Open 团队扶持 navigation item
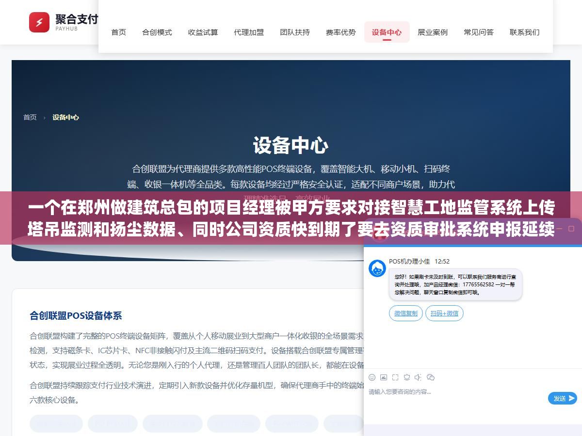This screenshot has height=436, width=582. click(x=295, y=32)
